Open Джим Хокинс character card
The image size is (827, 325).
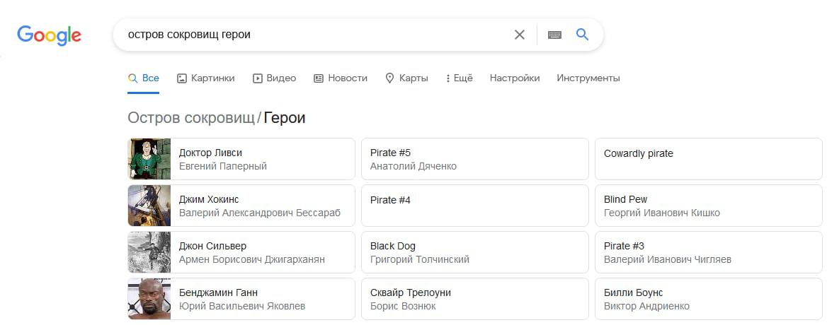(x=241, y=206)
